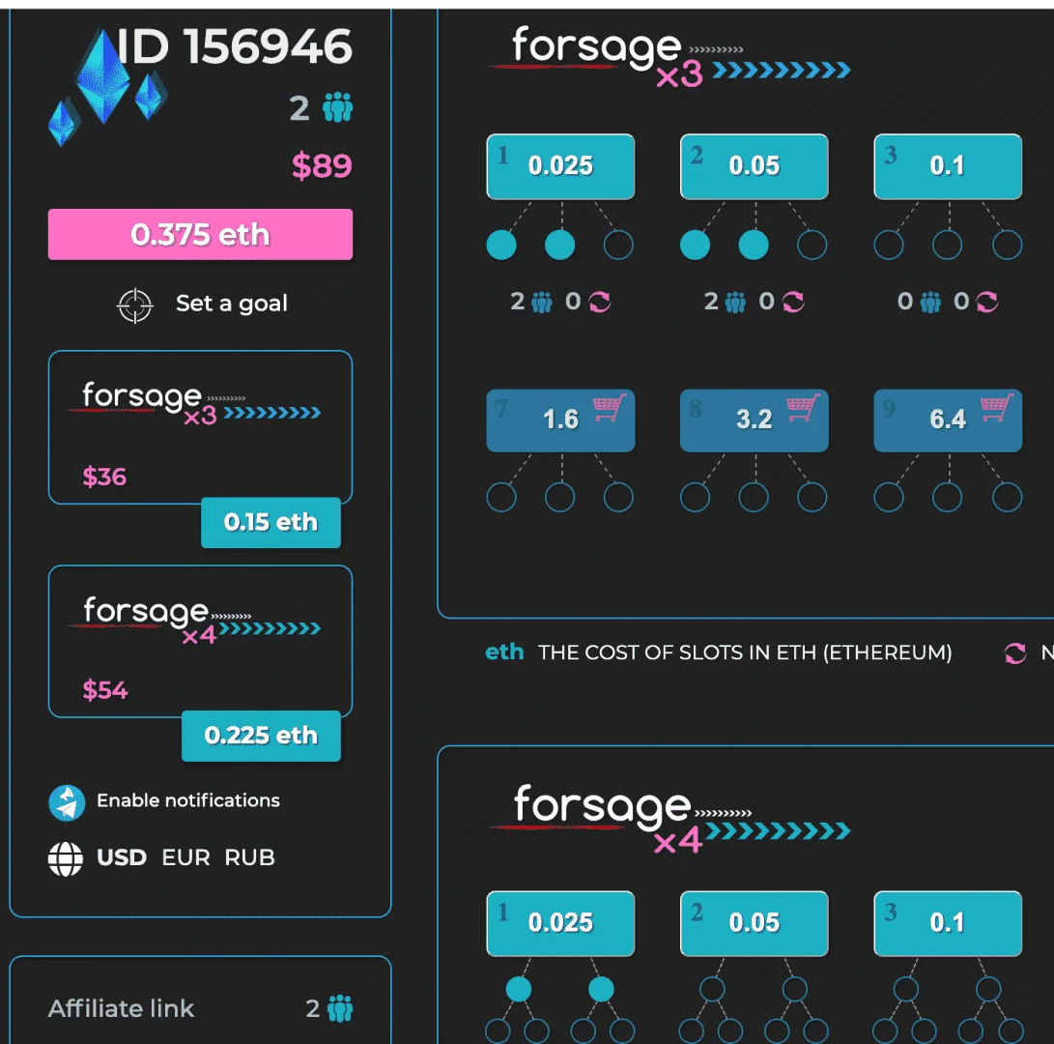Click reinvest icon in legend row

coord(1015,652)
